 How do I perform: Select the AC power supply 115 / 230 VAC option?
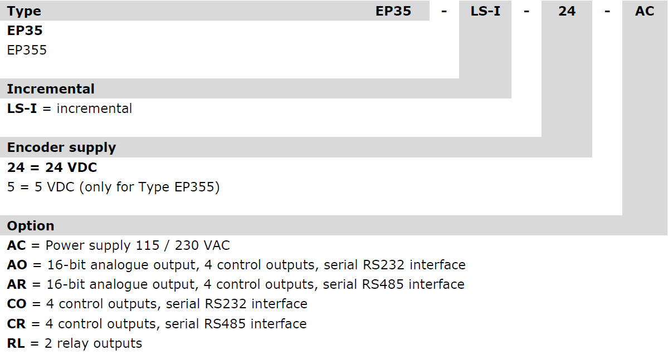[119, 245]
